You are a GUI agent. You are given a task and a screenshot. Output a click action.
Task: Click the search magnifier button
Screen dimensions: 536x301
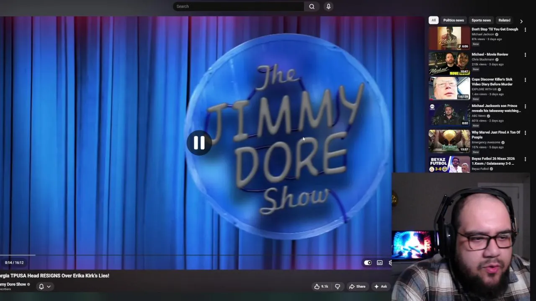click(x=312, y=6)
